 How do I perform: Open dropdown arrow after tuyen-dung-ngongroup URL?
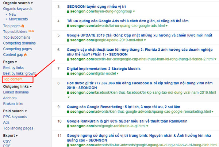[x=134, y=11]
